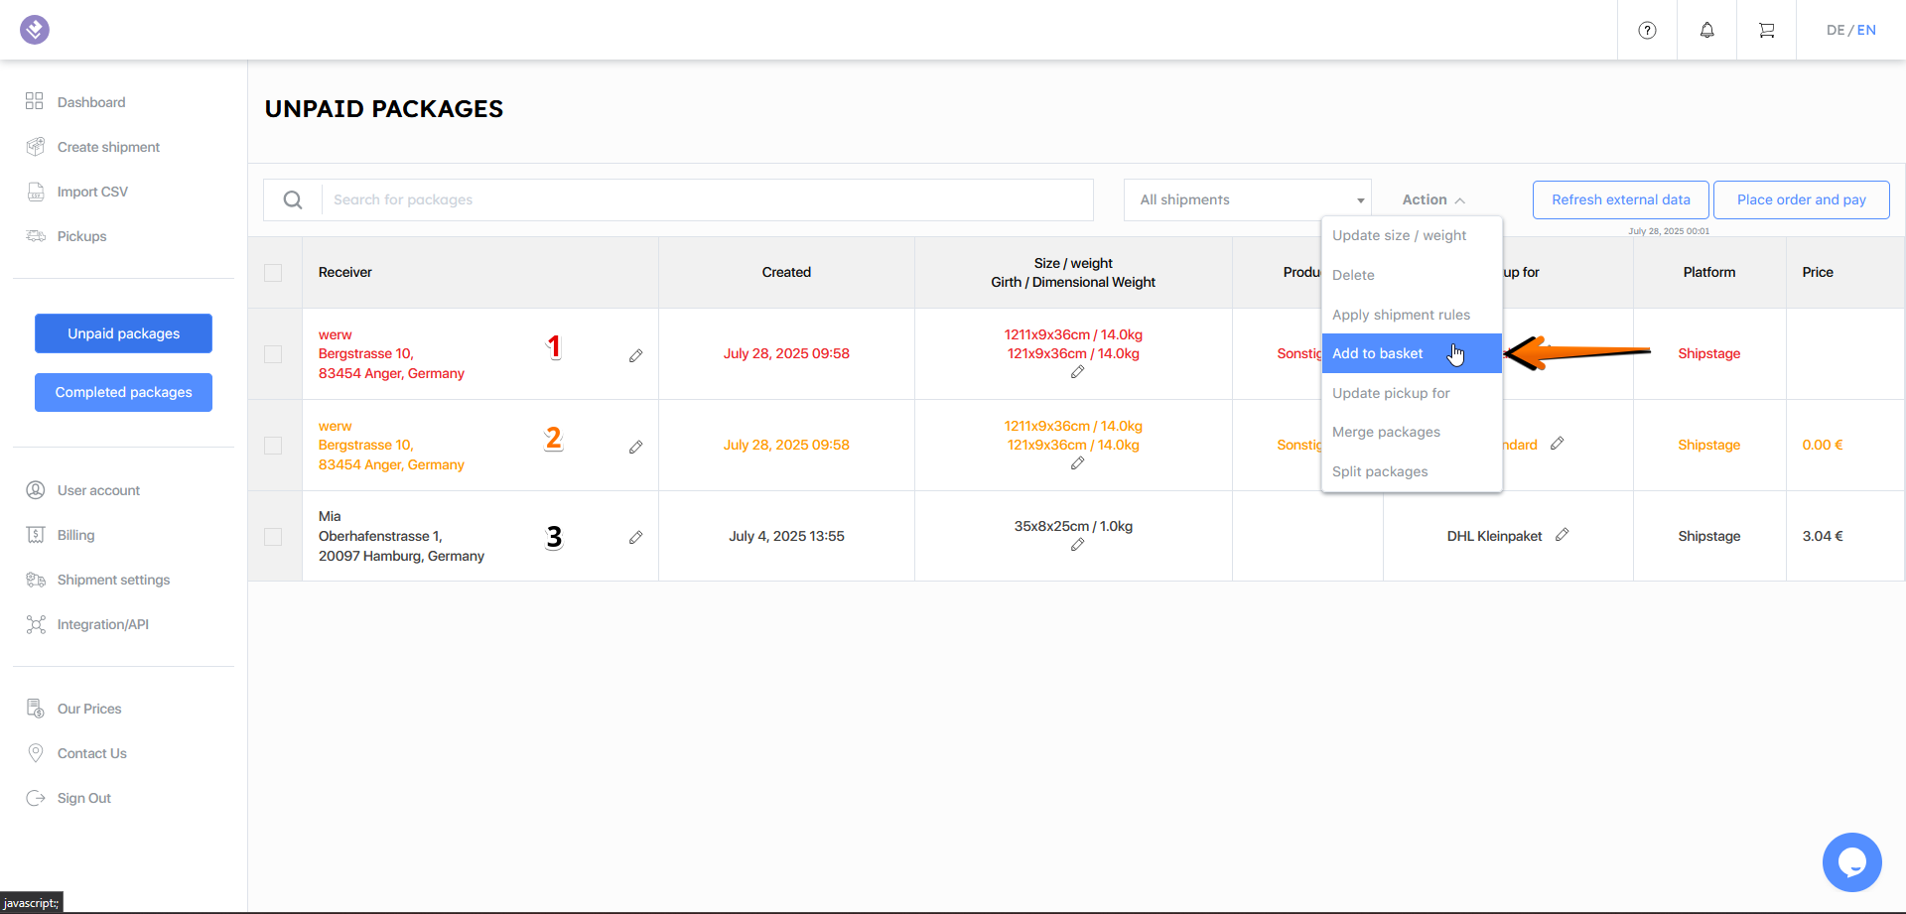Collapse the Action dropdown menu

(x=1432, y=199)
